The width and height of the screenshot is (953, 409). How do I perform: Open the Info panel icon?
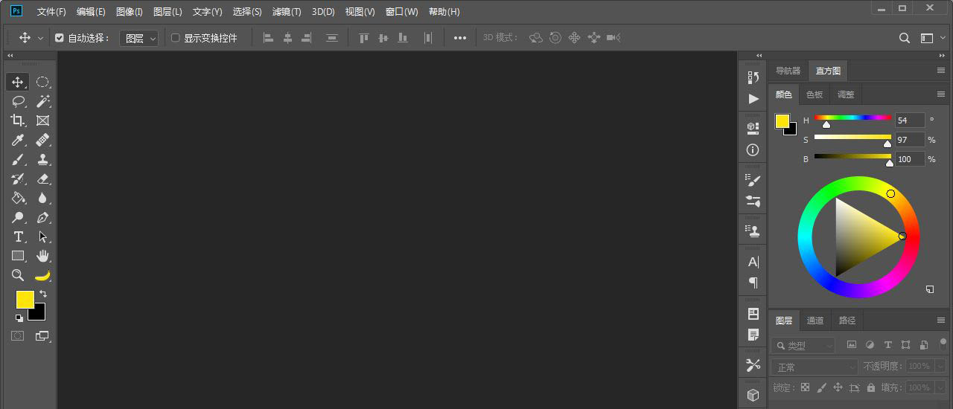coord(753,149)
